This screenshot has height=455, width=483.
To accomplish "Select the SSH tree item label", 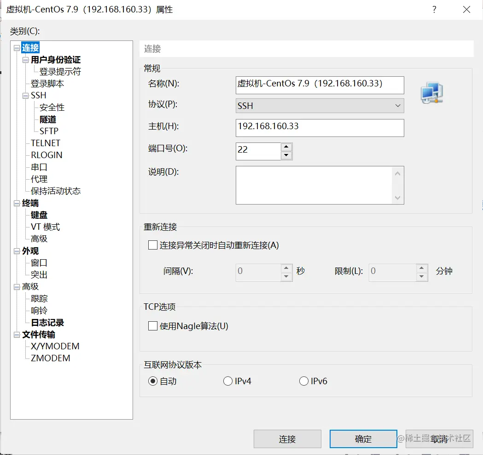I will [x=39, y=95].
